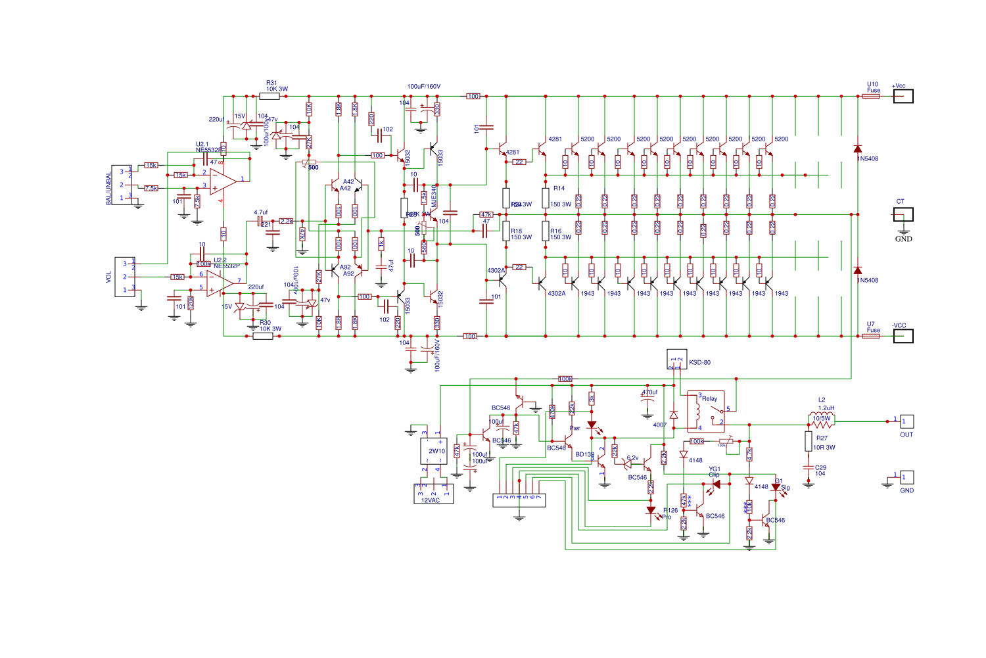Click the 4007 diode beside the relay
This screenshot has height=658, width=986.
click(x=674, y=415)
